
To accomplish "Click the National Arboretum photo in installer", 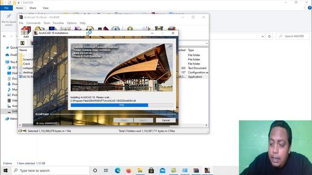I will point(121,68).
